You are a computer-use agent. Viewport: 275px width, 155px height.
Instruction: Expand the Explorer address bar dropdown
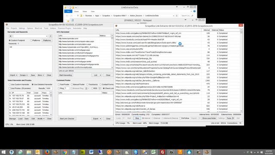tap(174, 15)
